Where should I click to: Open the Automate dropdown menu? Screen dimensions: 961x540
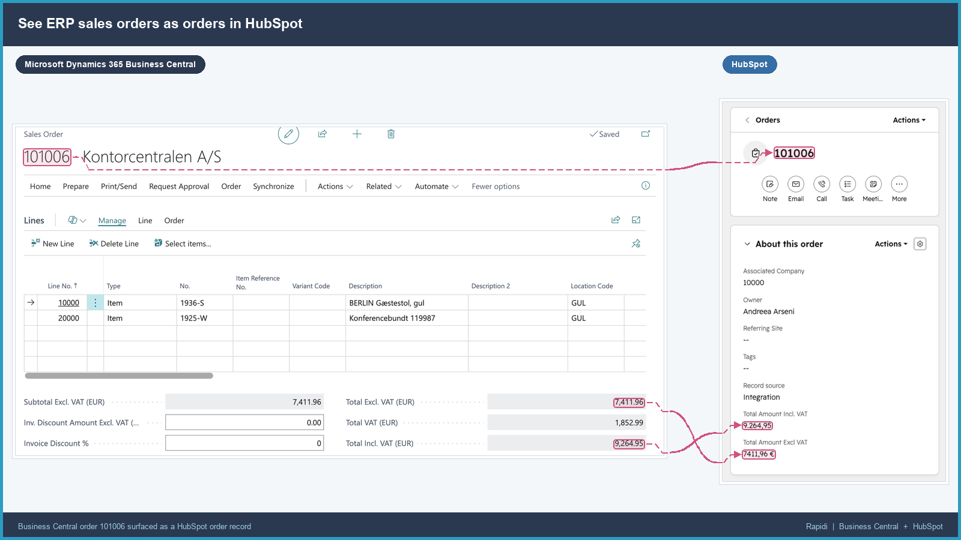click(437, 187)
